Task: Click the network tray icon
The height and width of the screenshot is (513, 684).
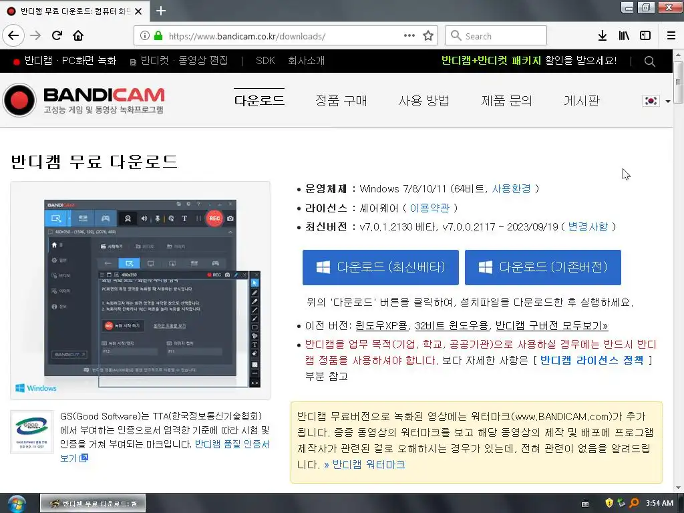Action: (x=621, y=503)
